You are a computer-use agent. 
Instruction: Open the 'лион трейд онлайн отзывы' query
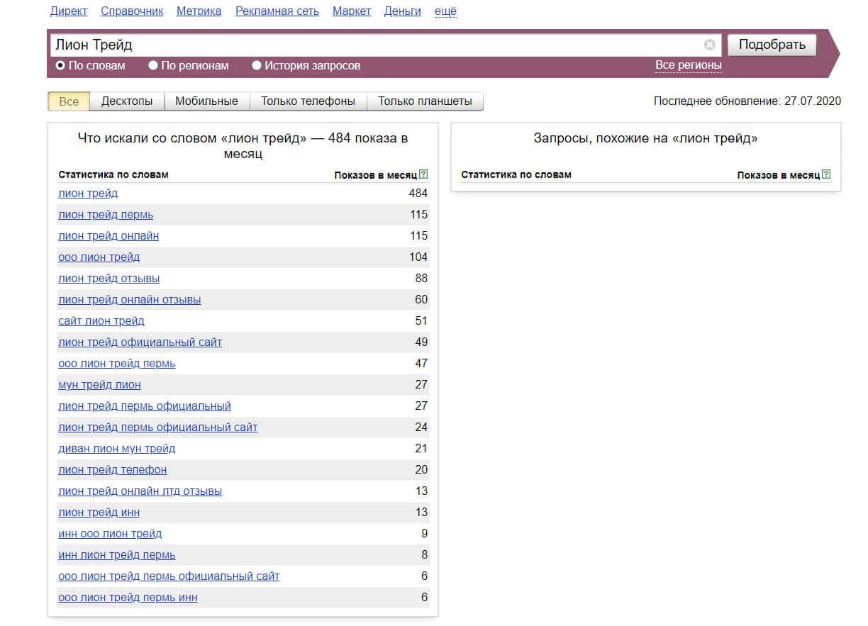pyautogui.click(x=129, y=300)
